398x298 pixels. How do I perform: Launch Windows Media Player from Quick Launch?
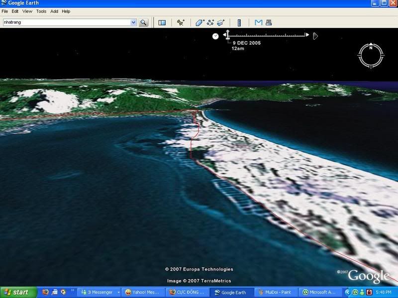point(63,292)
